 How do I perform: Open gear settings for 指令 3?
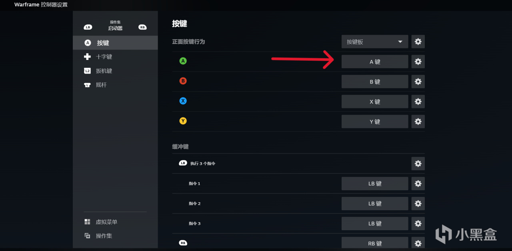pos(418,223)
